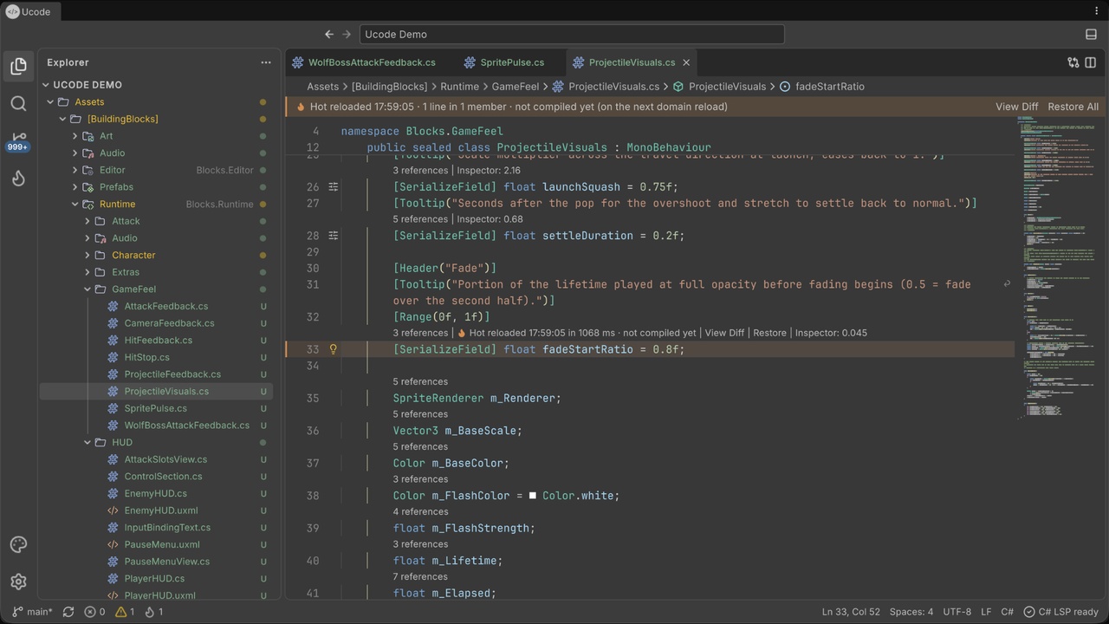This screenshot has width=1109, height=624.
Task: Click fadeStartRatio breadcrumb item
Action: [x=829, y=87]
